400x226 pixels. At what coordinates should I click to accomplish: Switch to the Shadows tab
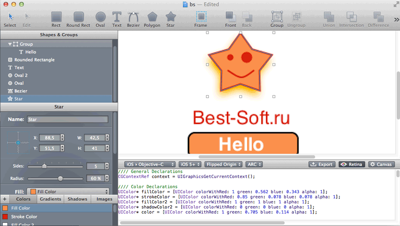77,199
